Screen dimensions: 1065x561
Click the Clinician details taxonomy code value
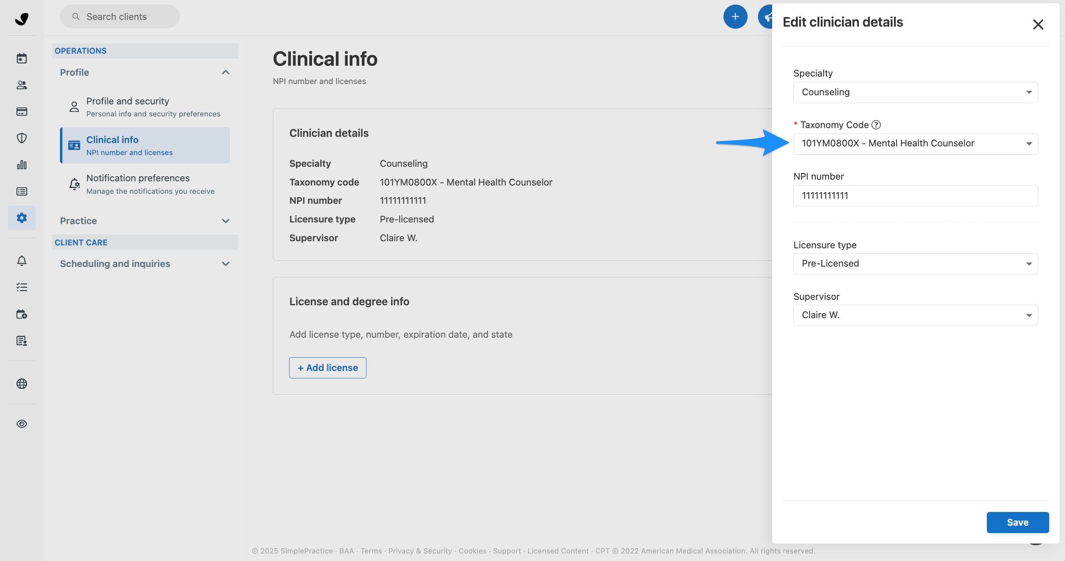[466, 182]
